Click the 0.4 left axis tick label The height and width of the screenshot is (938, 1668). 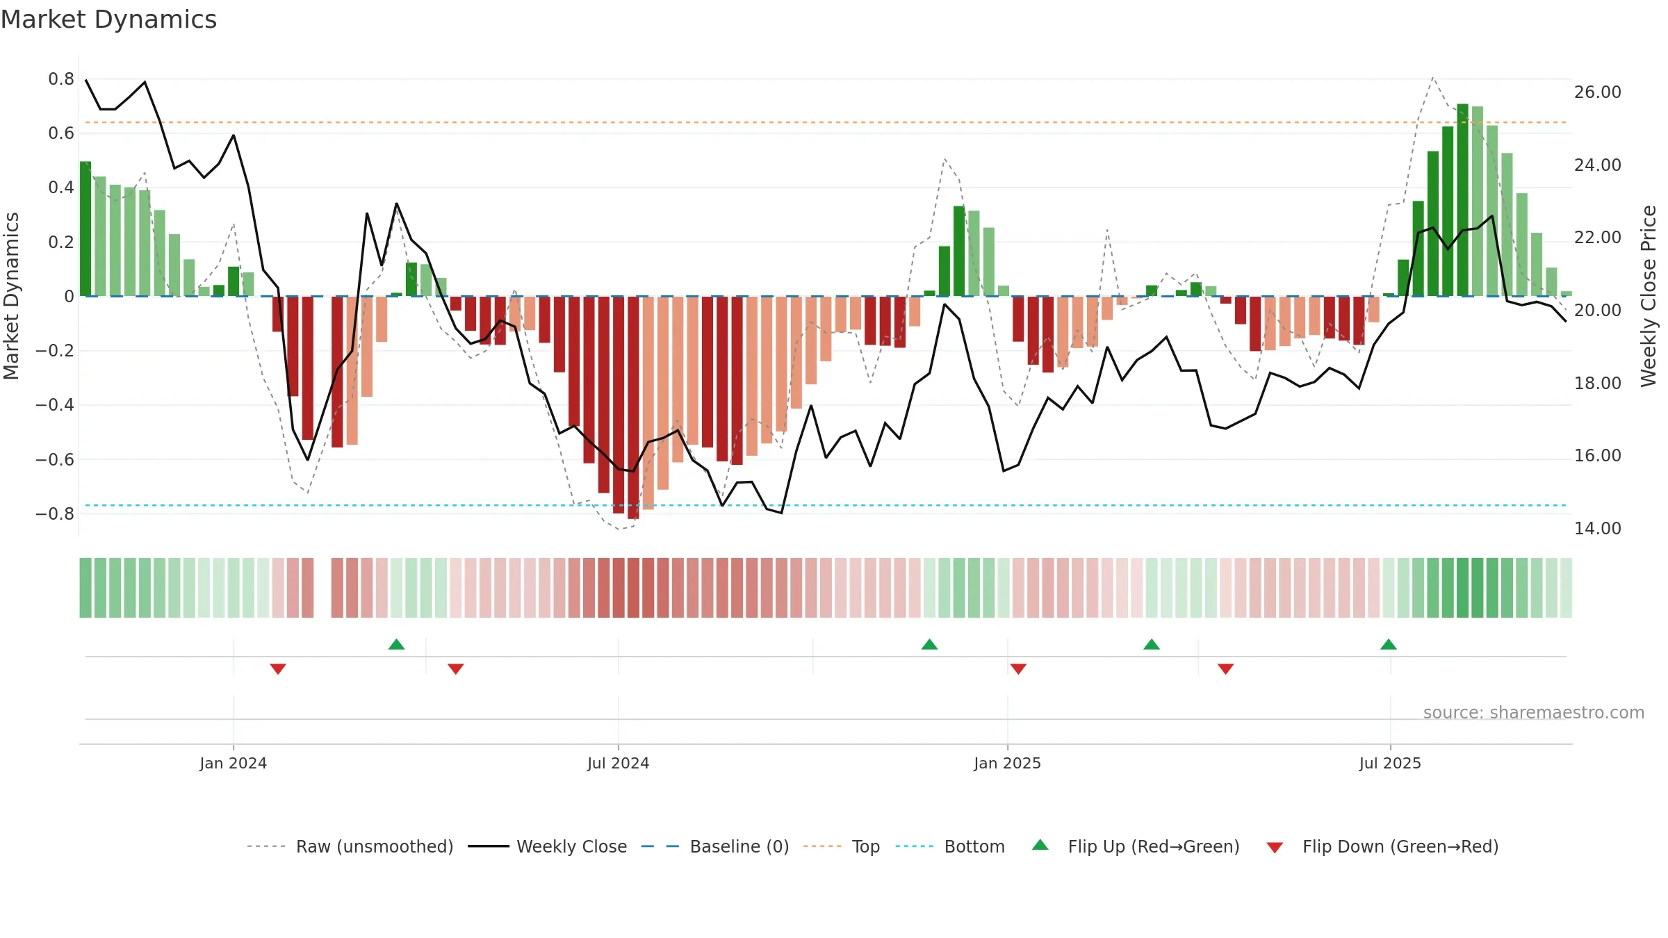tap(61, 188)
